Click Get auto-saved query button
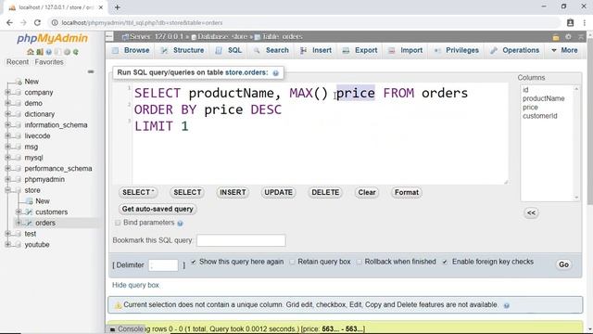593x334 pixels. pos(158,209)
